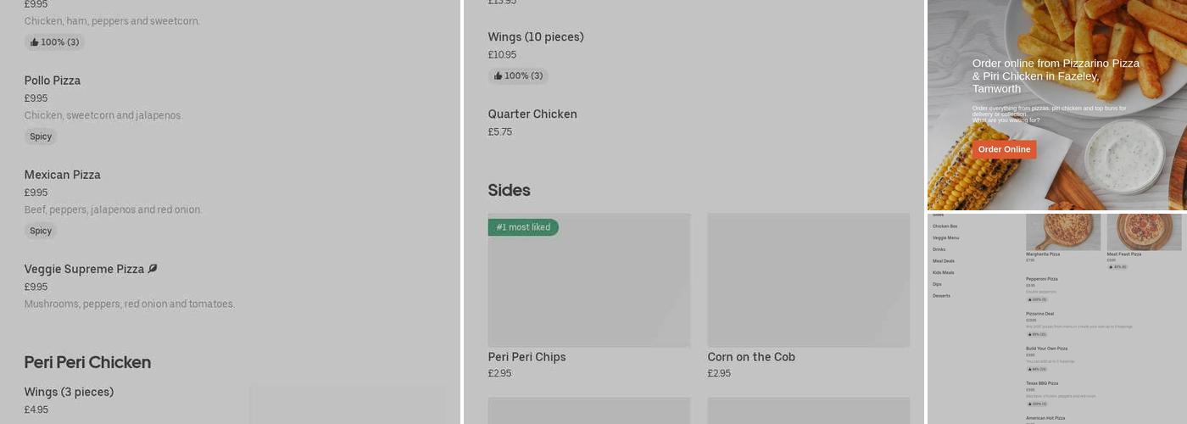Click the Margherita Pizza thumbnail image
The width and height of the screenshot is (1187, 424).
(x=1063, y=232)
